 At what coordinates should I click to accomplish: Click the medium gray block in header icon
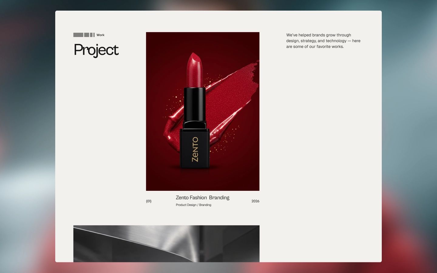86,35
